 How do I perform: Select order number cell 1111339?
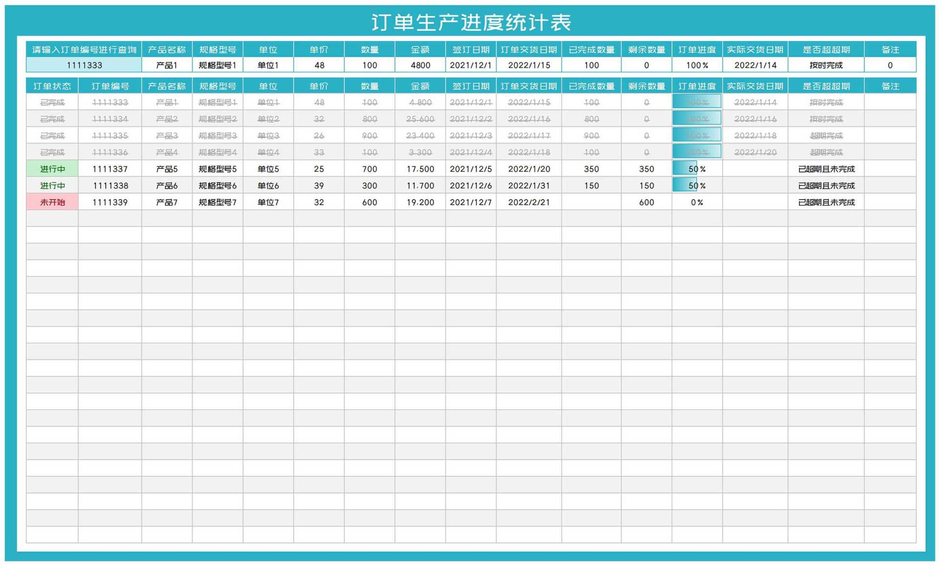(110, 202)
